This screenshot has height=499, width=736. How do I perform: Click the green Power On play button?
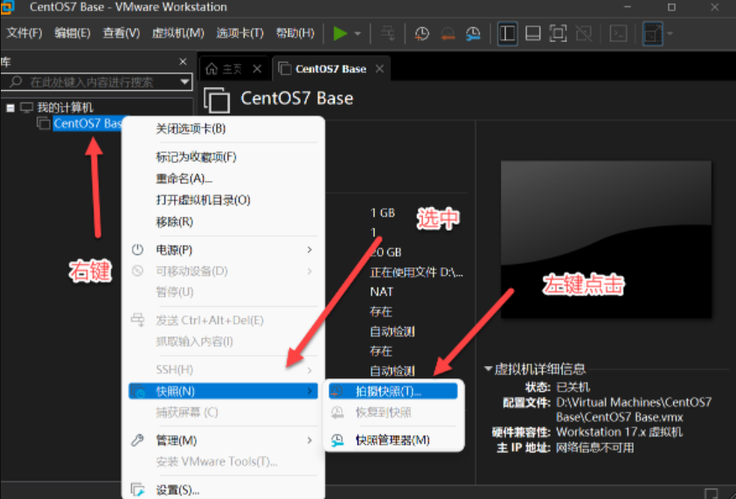click(x=340, y=33)
